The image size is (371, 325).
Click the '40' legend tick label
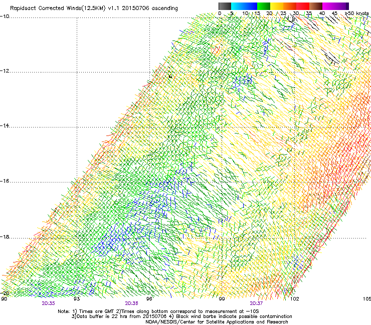322,13
